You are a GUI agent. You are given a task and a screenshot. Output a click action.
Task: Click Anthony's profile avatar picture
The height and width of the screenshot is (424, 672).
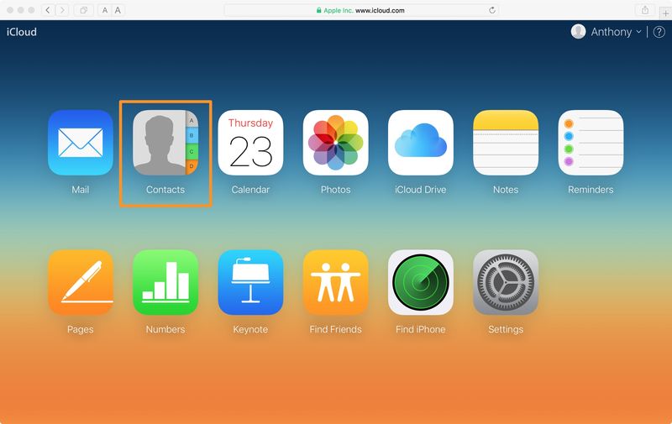click(x=578, y=31)
